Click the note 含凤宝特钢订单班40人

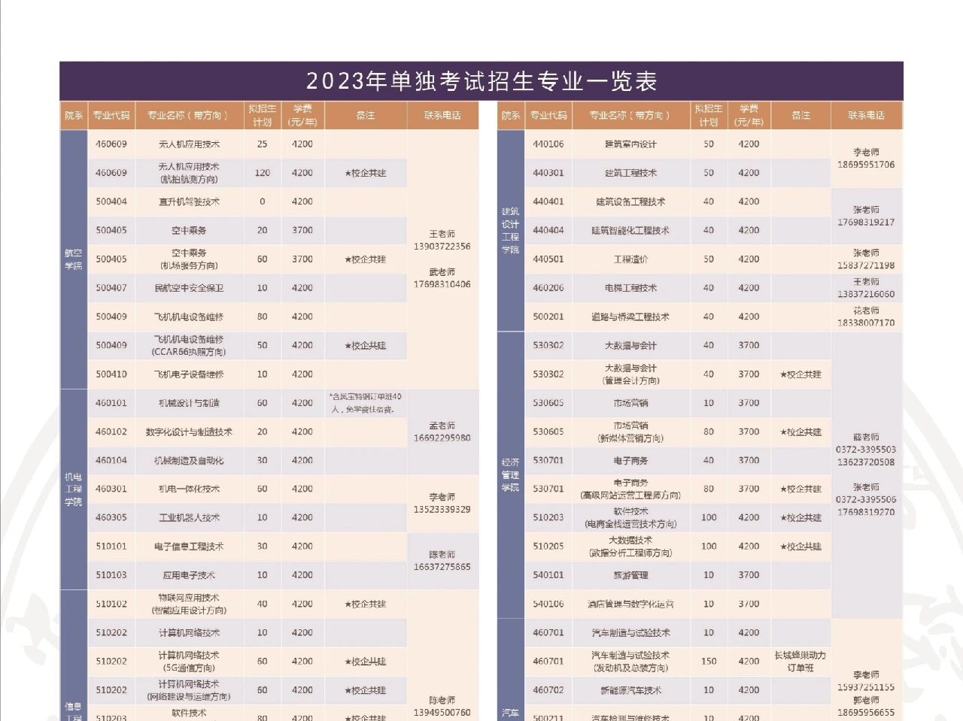pyautogui.click(x=366, y=403)
